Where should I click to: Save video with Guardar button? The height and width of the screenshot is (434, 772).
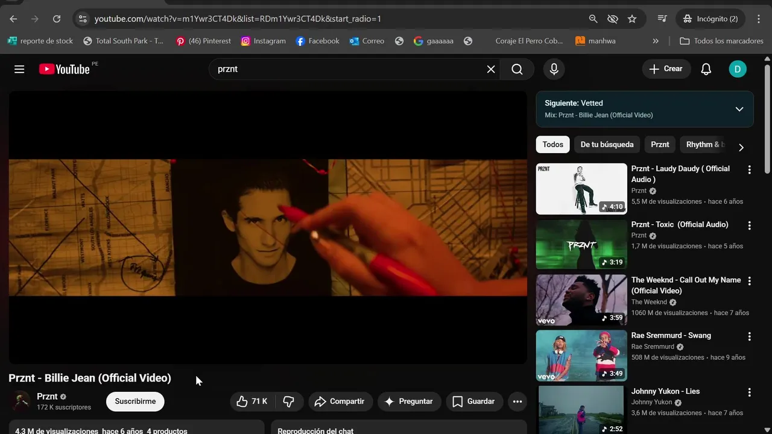(x=474, y=401)
